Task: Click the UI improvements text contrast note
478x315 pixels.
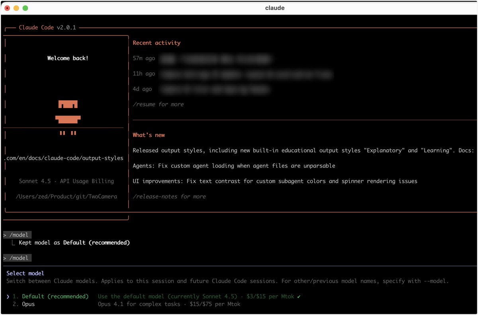Action: pyautogui.click(x=275, y=181)
